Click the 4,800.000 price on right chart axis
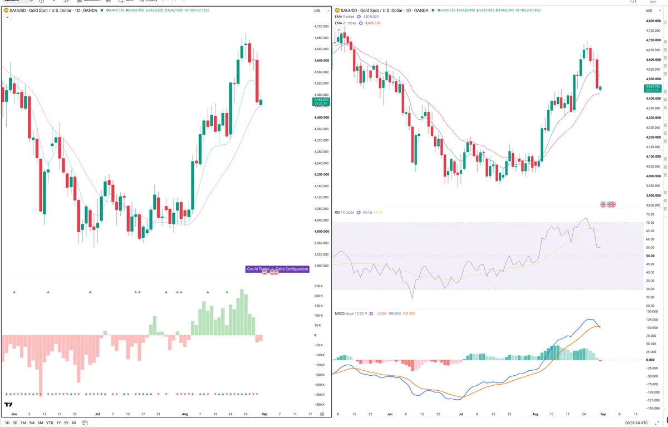Screen dimensions: 668x427 [654, 21]
